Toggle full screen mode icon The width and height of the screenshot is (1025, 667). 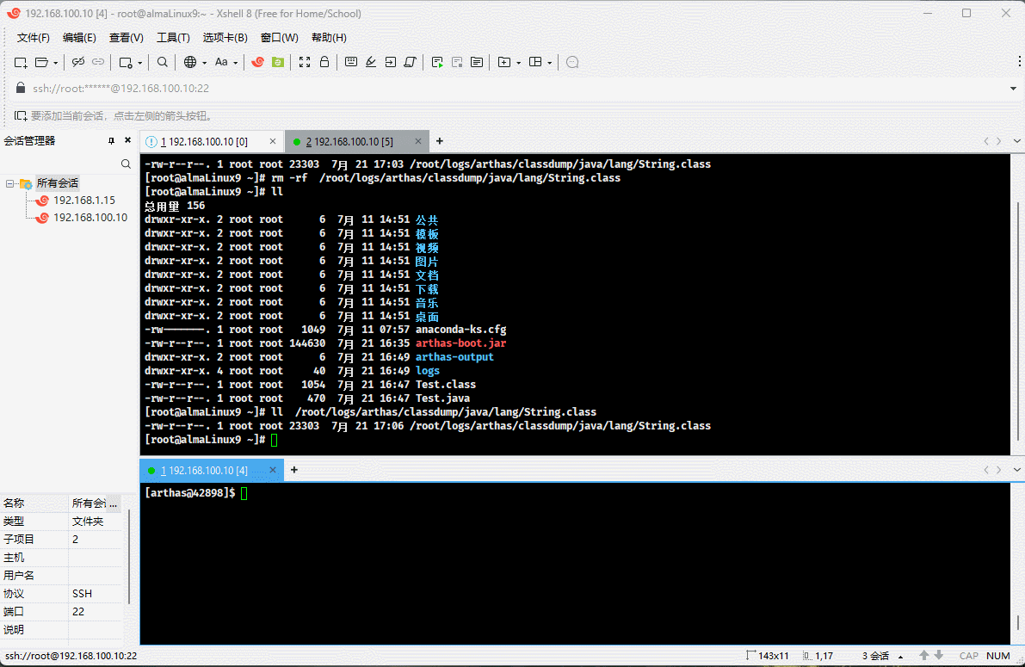coord(305,62)
